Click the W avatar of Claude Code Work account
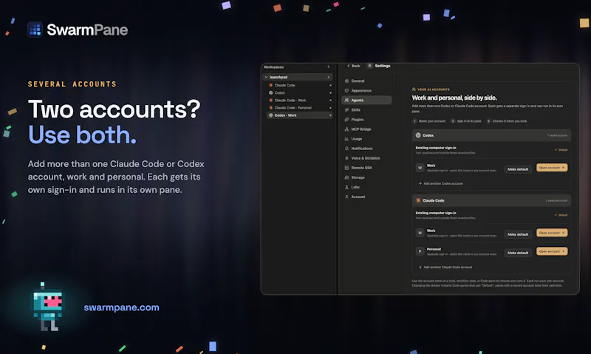 [420, 233]
